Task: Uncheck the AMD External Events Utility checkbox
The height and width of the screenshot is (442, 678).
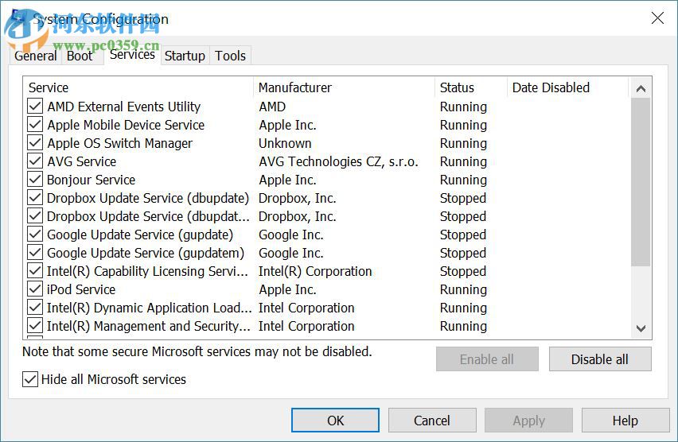Action: [35, 107]
